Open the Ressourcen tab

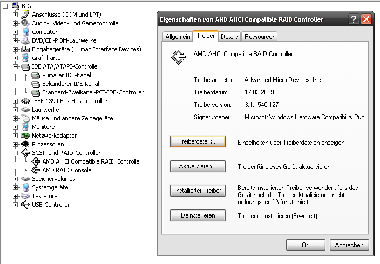coord(260,37)
